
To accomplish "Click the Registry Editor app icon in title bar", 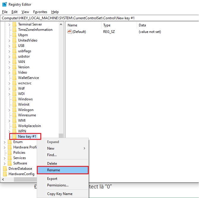I will click(x=4, y=4).
